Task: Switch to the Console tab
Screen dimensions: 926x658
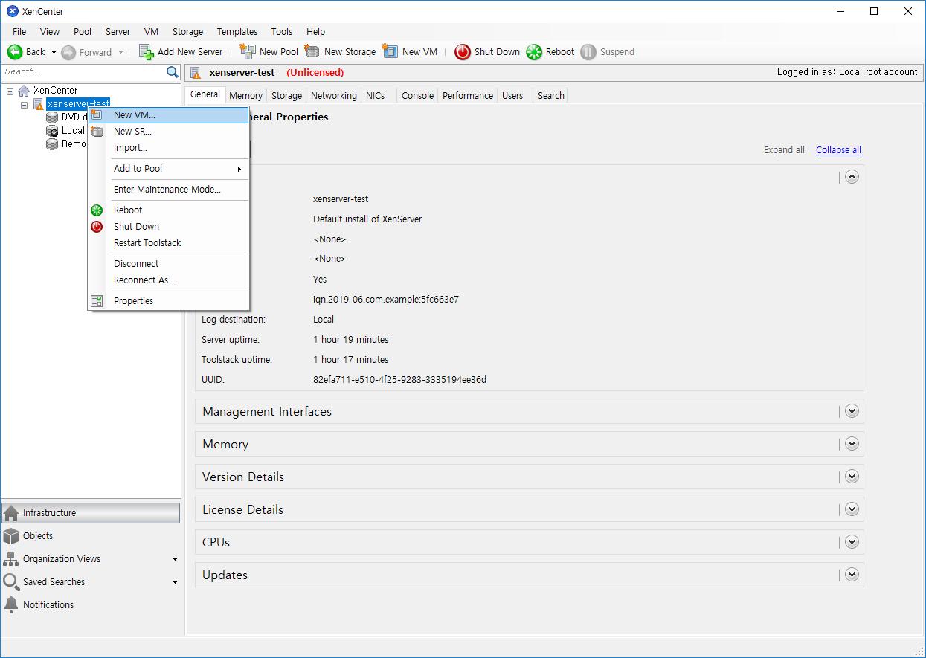Action: click(x=417, y=96)
